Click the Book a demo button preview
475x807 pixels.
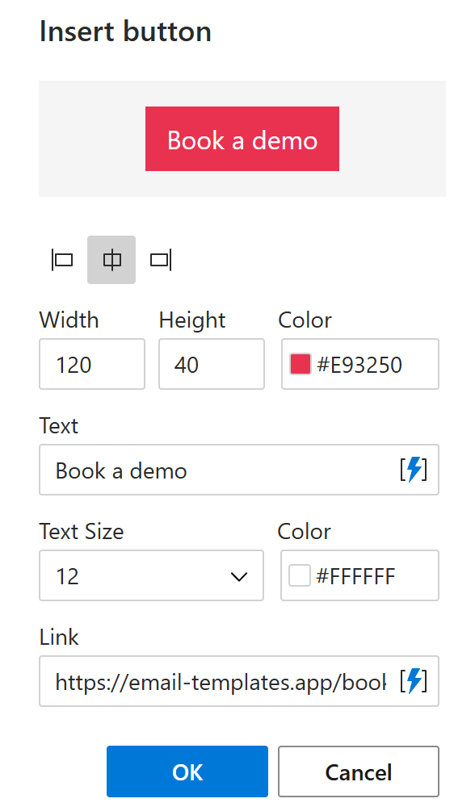[242, 139]
